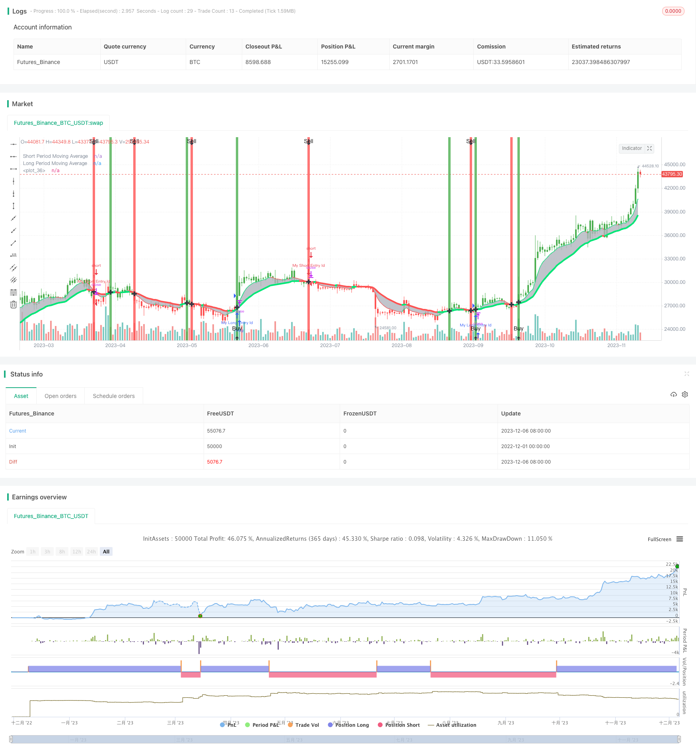
Task: Click the FrozenUSDT column header
Action: pos(360,413)
